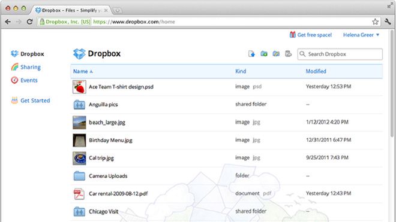Open beach_large.jpg file name
396x222 pixels.
point(107,123)
